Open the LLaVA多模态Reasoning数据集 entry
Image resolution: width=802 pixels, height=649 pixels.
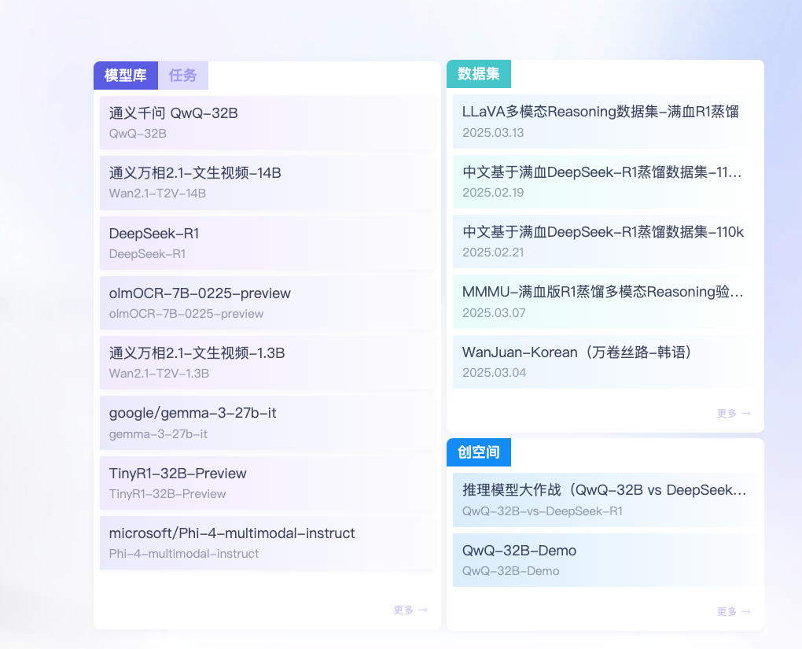pyautogui.click(x=605, y=122)
